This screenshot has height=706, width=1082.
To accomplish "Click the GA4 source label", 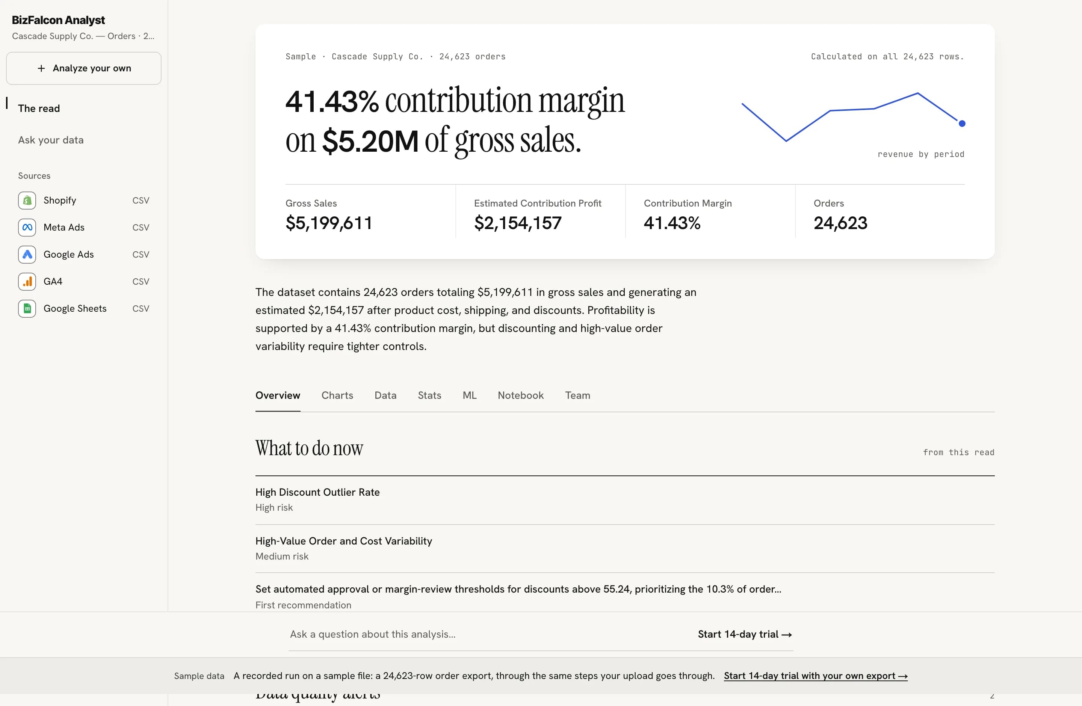I will 53,281.
